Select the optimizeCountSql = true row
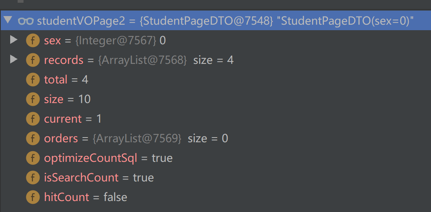Image resolution: width=431 pixels, height=212 pixels. pos(215,158)
